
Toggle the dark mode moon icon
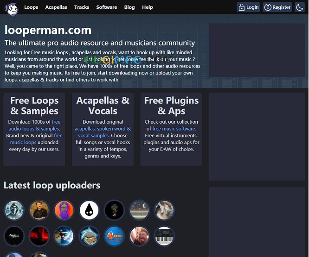click(x=300, y=7)
